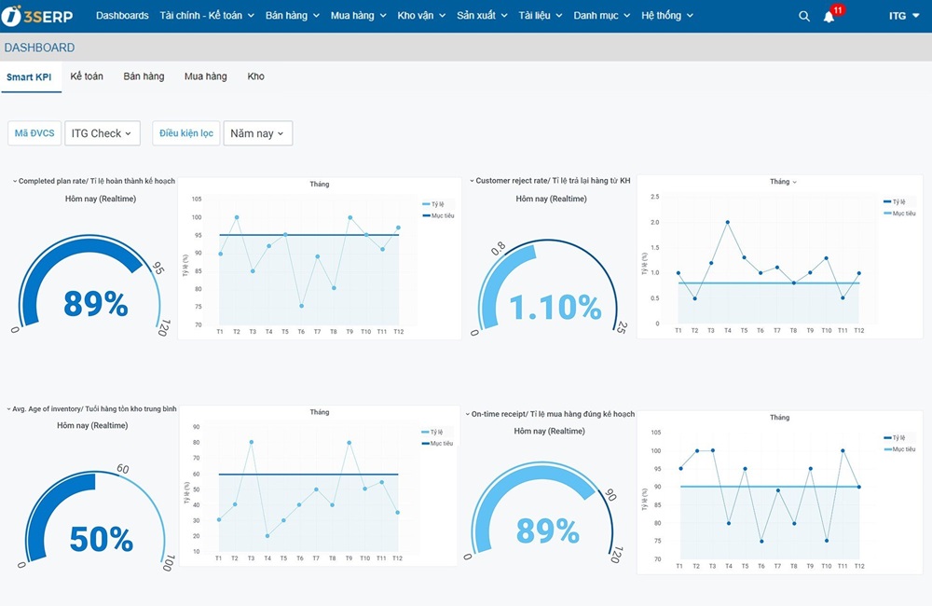Open the notification bell showing 11 alerts
Screen dimensions: 932x606
[829, 16]
